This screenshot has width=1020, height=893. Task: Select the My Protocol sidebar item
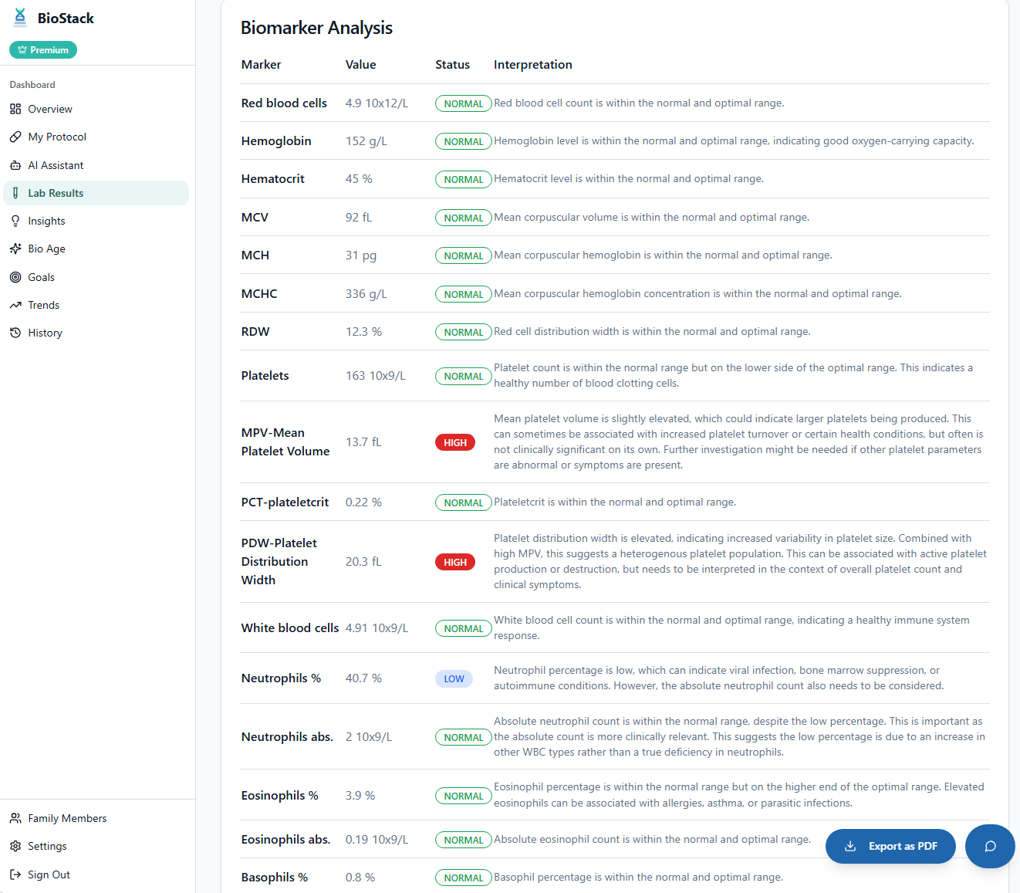pyautogui.click(x=56, y=137)
